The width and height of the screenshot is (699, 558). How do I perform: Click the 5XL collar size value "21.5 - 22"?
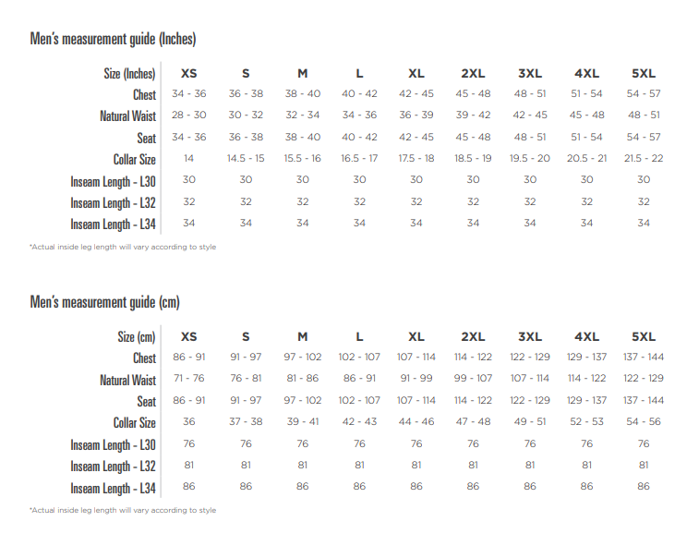tap(644, 159)
